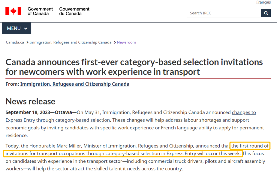Switch language via the Français link

tap(263, 2)
